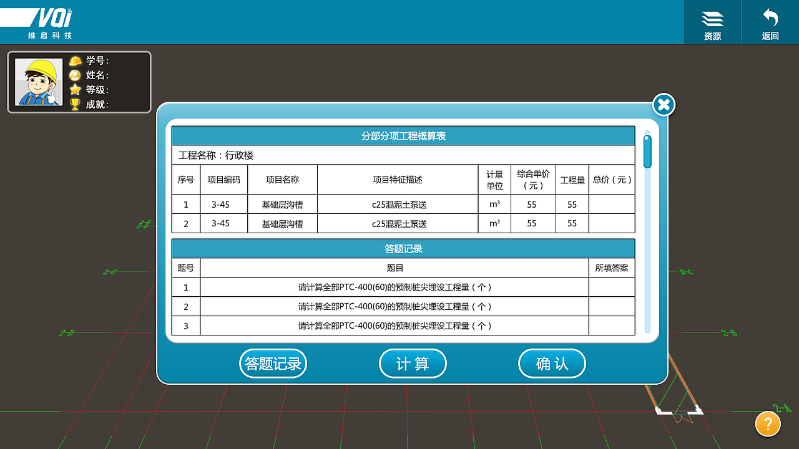Click the 返回 back arrow icon

point(770,18)
